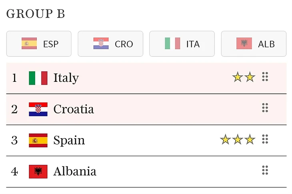Click the Italy flag in row 1
292x194 pixels.
[x=38, y=78]
